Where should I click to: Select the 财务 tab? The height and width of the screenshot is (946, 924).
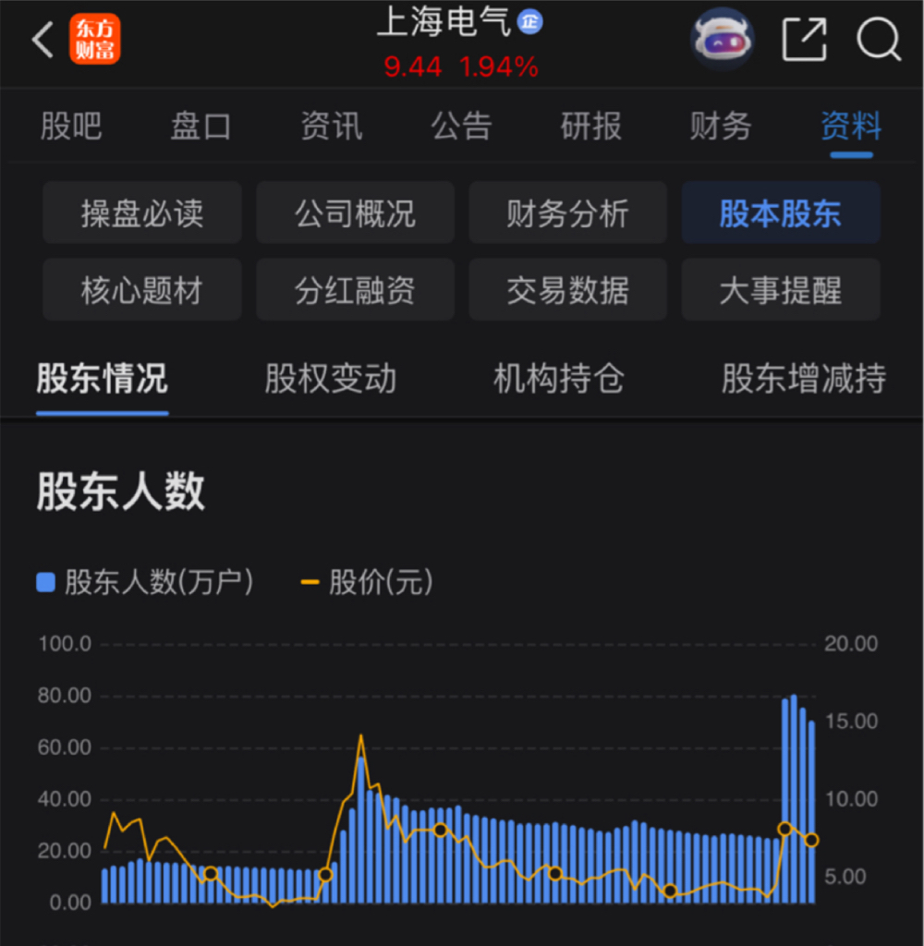(721, 126)
